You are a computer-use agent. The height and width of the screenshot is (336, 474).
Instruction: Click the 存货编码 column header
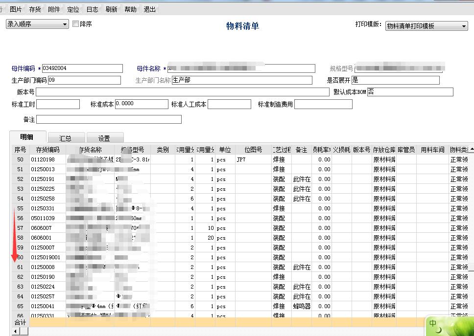(47, 150)
